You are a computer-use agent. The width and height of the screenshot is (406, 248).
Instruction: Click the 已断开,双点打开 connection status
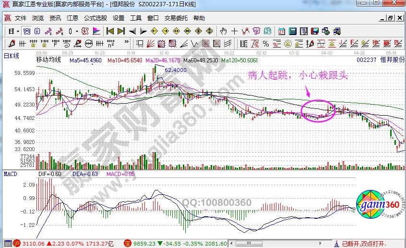coord(364,244)
